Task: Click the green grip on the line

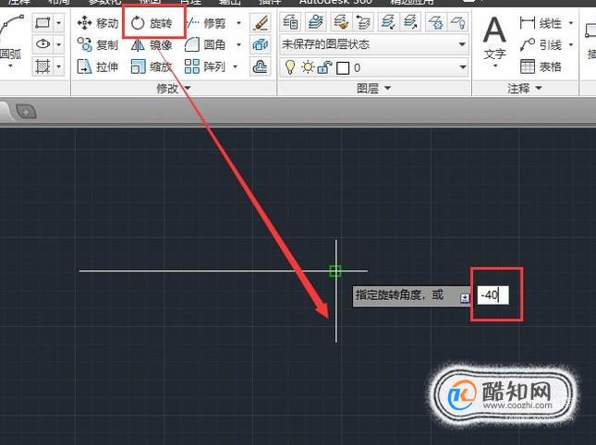Action: point(334,271)
